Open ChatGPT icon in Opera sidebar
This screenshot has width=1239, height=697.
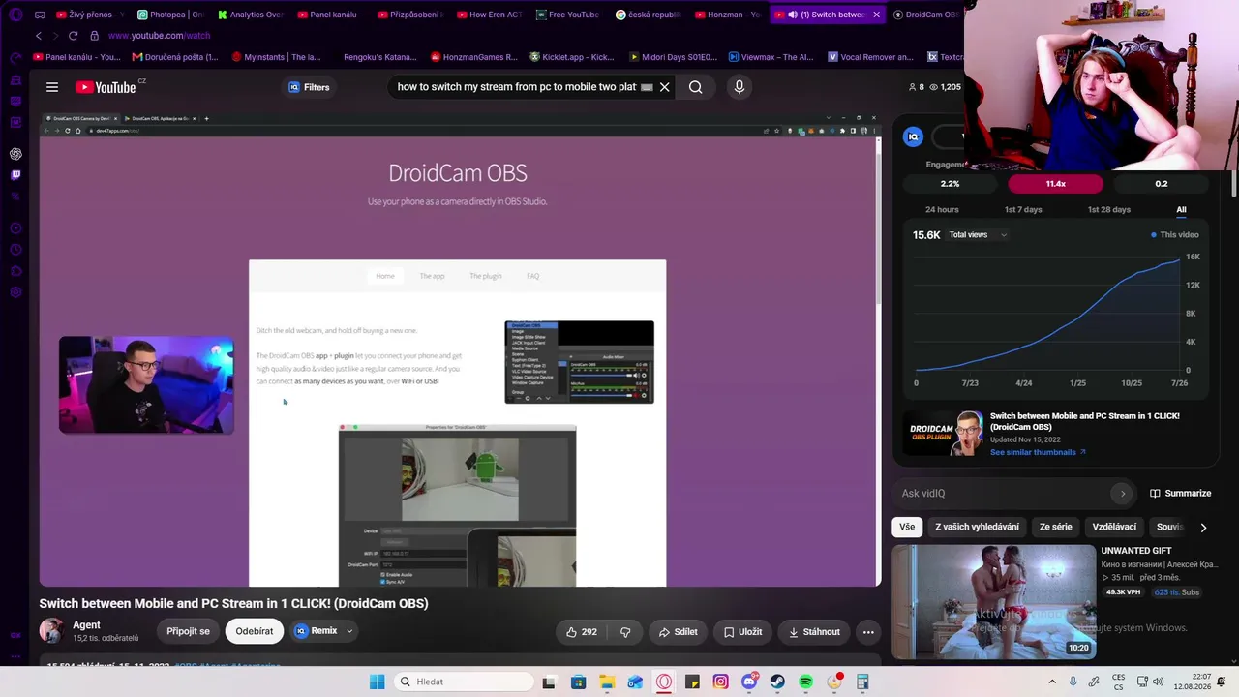[15, 154]
